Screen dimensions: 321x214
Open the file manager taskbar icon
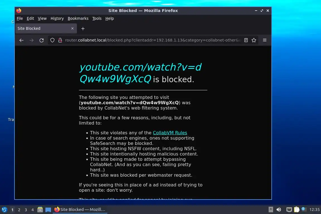point(40,210)
